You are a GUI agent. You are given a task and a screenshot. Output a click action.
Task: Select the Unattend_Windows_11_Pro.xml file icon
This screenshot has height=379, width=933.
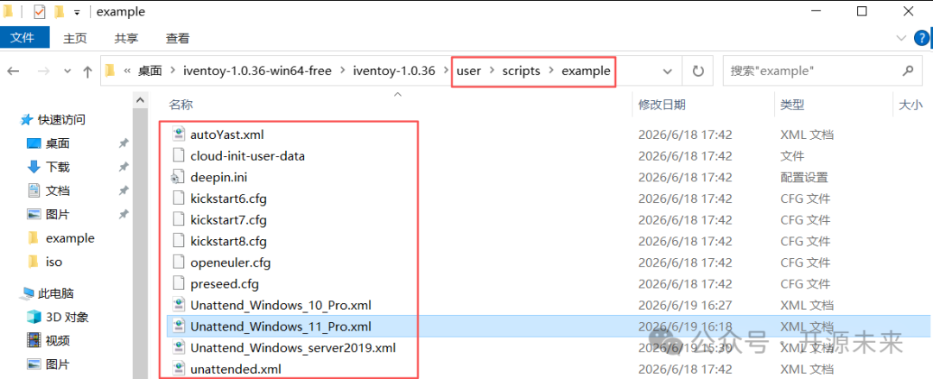click(x=179, y=326)
